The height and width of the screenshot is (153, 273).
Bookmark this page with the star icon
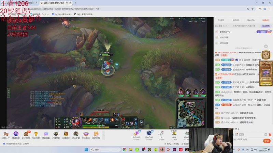253,9
